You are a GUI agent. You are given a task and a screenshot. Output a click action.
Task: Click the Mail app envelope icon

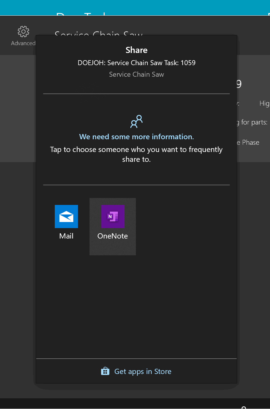coord(66,217)
